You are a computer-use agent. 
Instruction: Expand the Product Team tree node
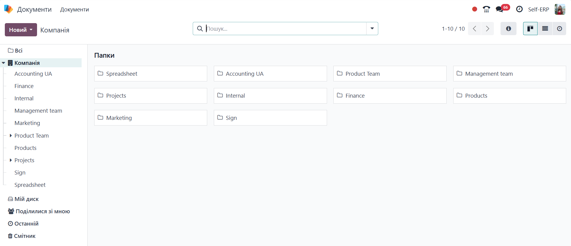[11, 135]
